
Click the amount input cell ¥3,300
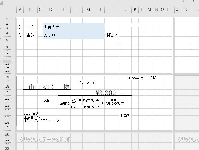click(x=74, y=35)
